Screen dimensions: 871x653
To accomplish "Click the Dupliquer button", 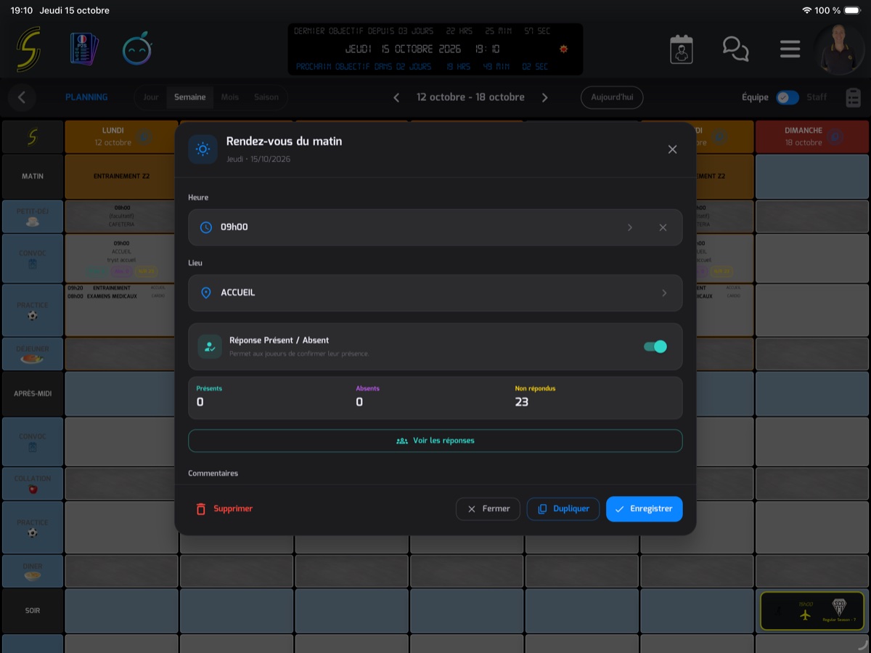I will click(563, 509).
